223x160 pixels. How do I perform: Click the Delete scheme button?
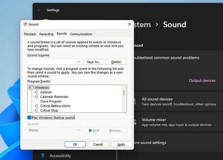(x=116, y=62)
